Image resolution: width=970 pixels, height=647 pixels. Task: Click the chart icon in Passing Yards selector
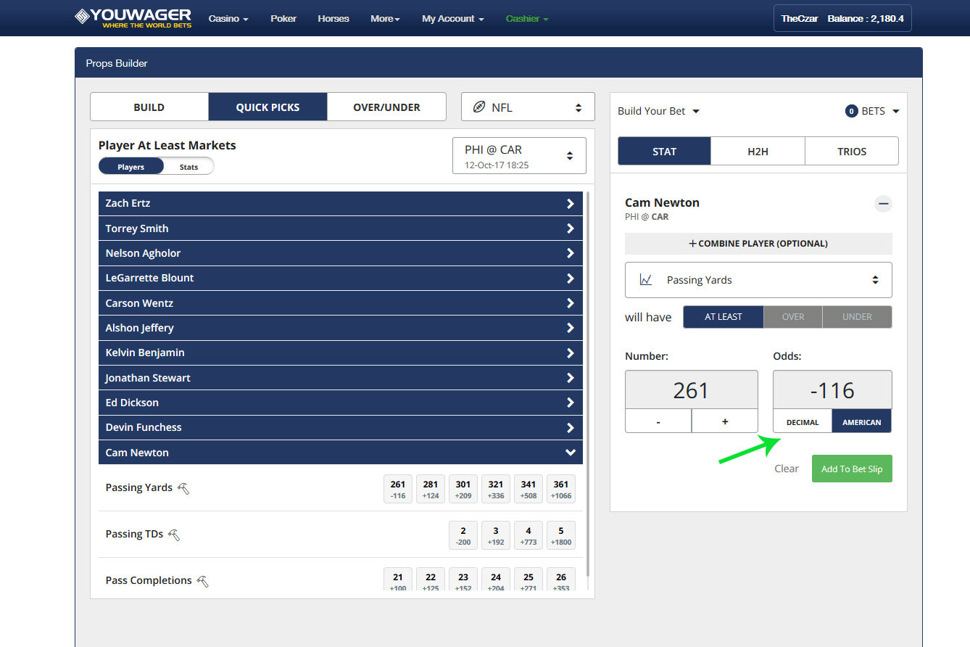[x=645, y=280]
